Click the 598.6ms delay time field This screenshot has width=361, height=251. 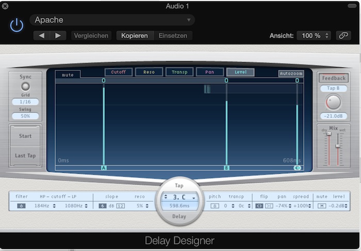[x=179, y=206]
